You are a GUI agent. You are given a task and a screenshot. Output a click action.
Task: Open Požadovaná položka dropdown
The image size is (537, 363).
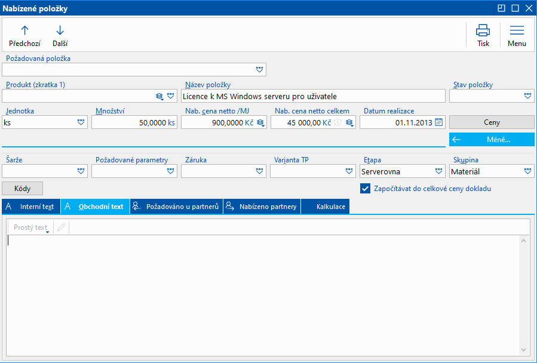click(260, 69)
